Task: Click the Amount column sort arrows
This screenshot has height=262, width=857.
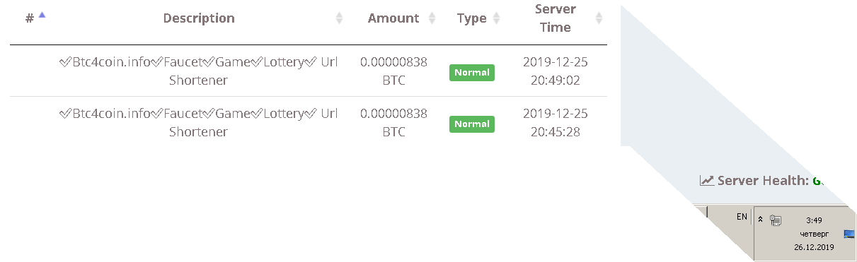Action: click(x=432, y=18)
